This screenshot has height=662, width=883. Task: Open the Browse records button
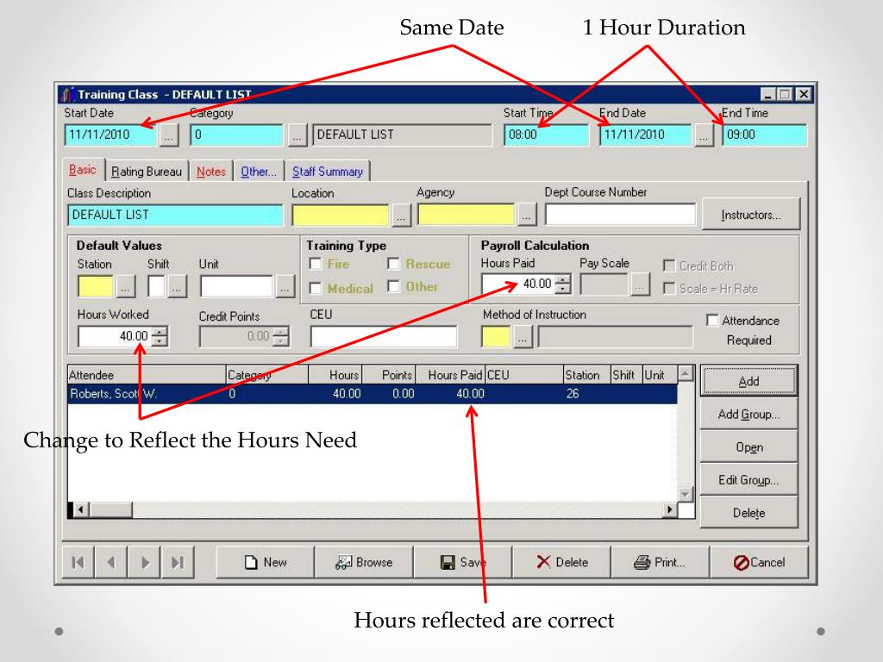[x=364, y=562]
